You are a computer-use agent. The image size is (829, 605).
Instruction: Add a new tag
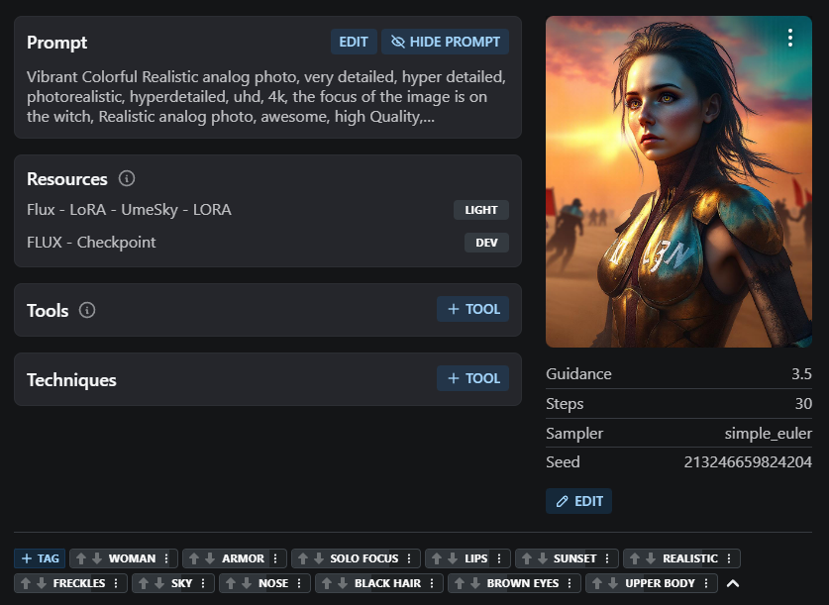pyautogui.click(x=41, y=558)
